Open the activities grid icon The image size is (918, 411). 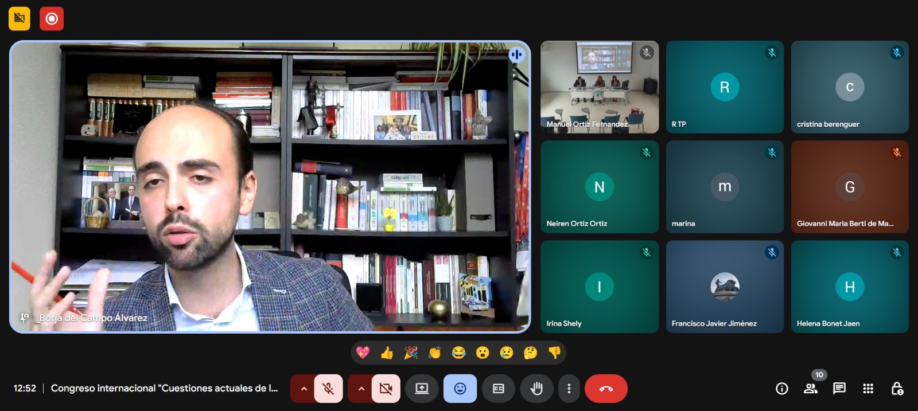click(x=868, y=389)
